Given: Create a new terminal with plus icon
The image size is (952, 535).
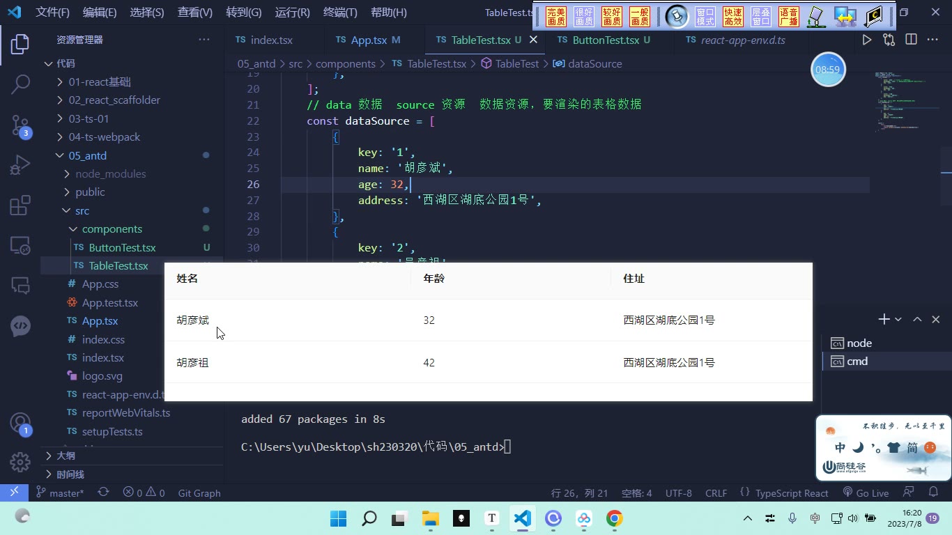Looking at the screenshot, I should [884, 319].
